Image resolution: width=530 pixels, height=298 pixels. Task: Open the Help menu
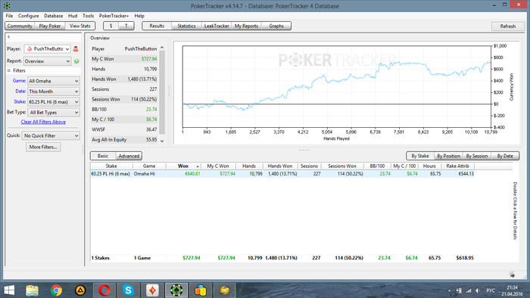click(139, 16)
